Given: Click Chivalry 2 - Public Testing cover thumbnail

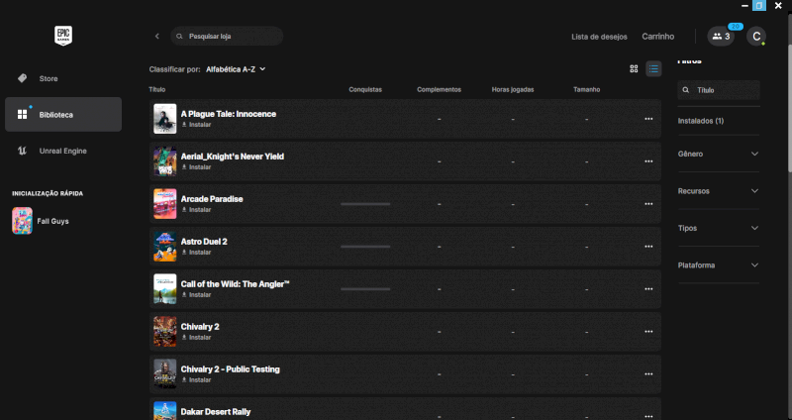Looking at the screenshot, I should 165,374.
